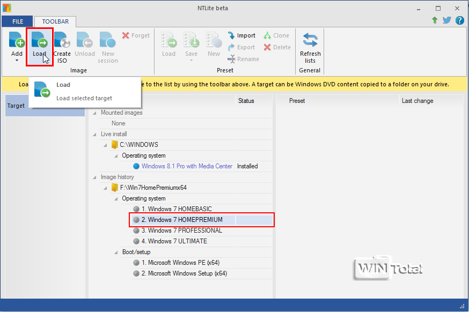Click the Save preset icon
The width and height of the screenshot is (469, 312).
[191, 40]
